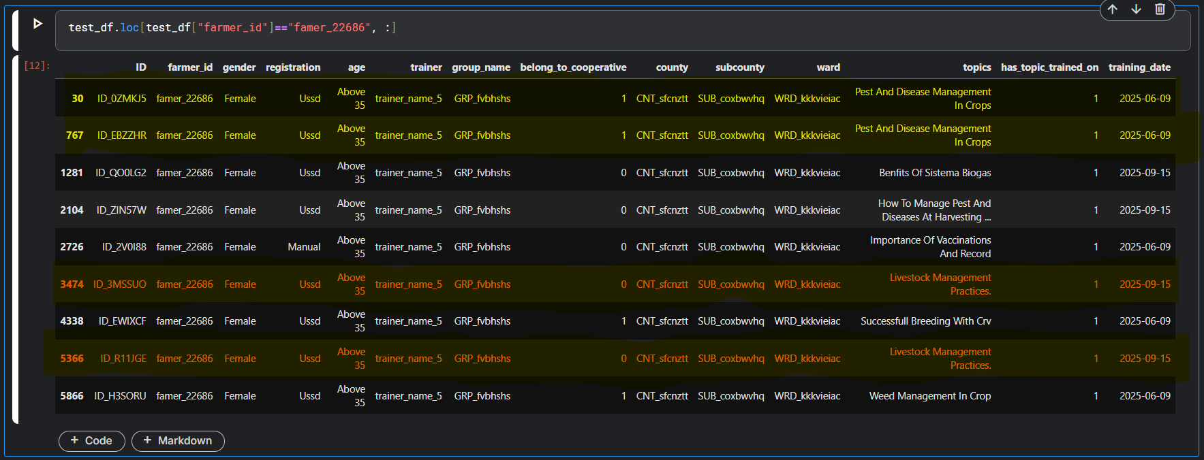Click the Weed Management In Crop topic

click(x=930, y=396)
